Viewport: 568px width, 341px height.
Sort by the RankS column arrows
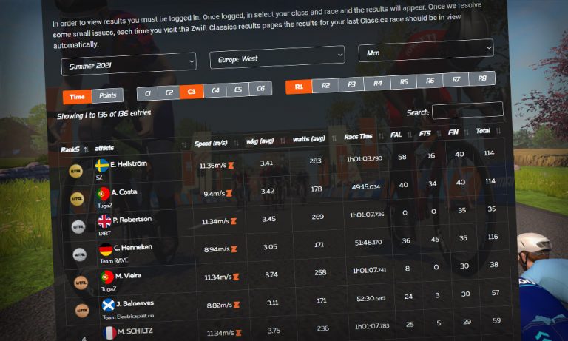pyautogui.click(x=87, y=149)
